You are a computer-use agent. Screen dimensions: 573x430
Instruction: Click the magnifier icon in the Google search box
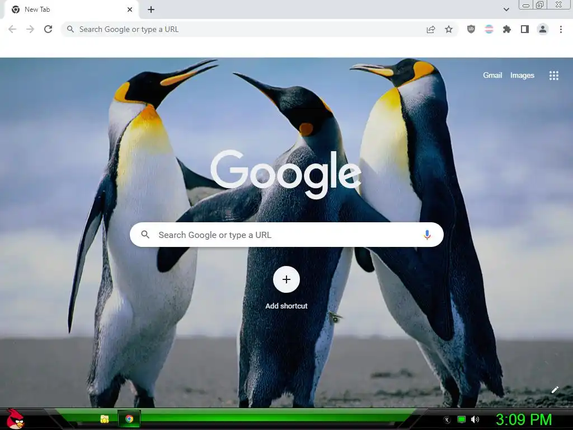pyautogui.click(x=145, y=235)
